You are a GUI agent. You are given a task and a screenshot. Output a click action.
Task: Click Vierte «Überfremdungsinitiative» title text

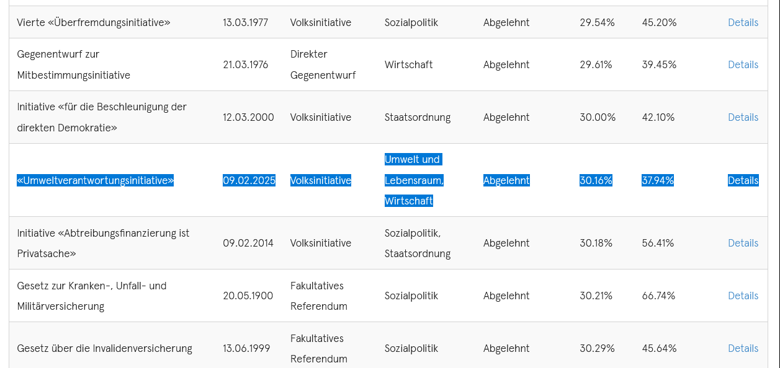[x=94, y=22]
